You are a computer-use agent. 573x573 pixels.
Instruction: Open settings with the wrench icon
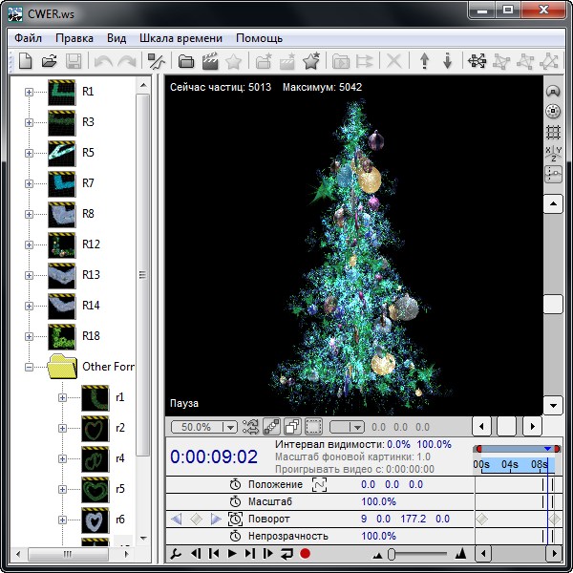pyautogui.click(x=175, y=553)
